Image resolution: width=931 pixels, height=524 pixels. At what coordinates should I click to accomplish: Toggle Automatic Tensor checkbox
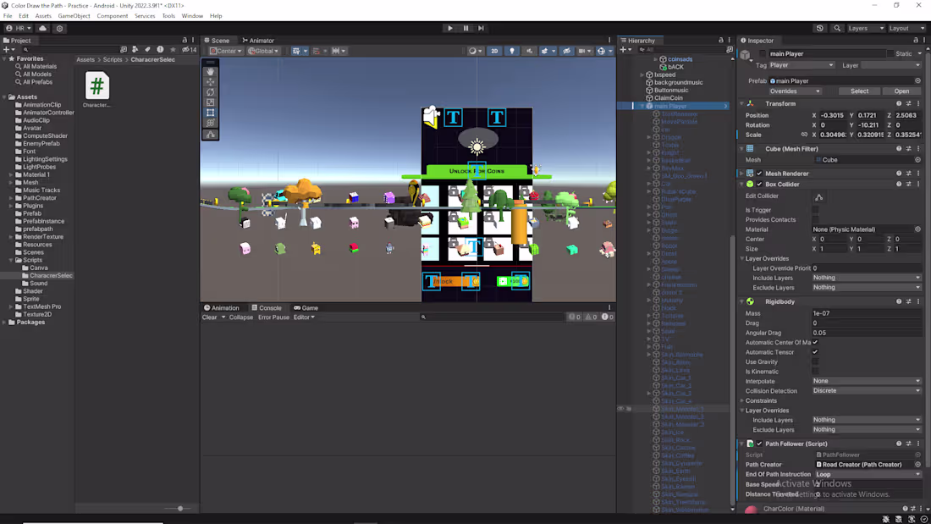click(x=815, y=352)
